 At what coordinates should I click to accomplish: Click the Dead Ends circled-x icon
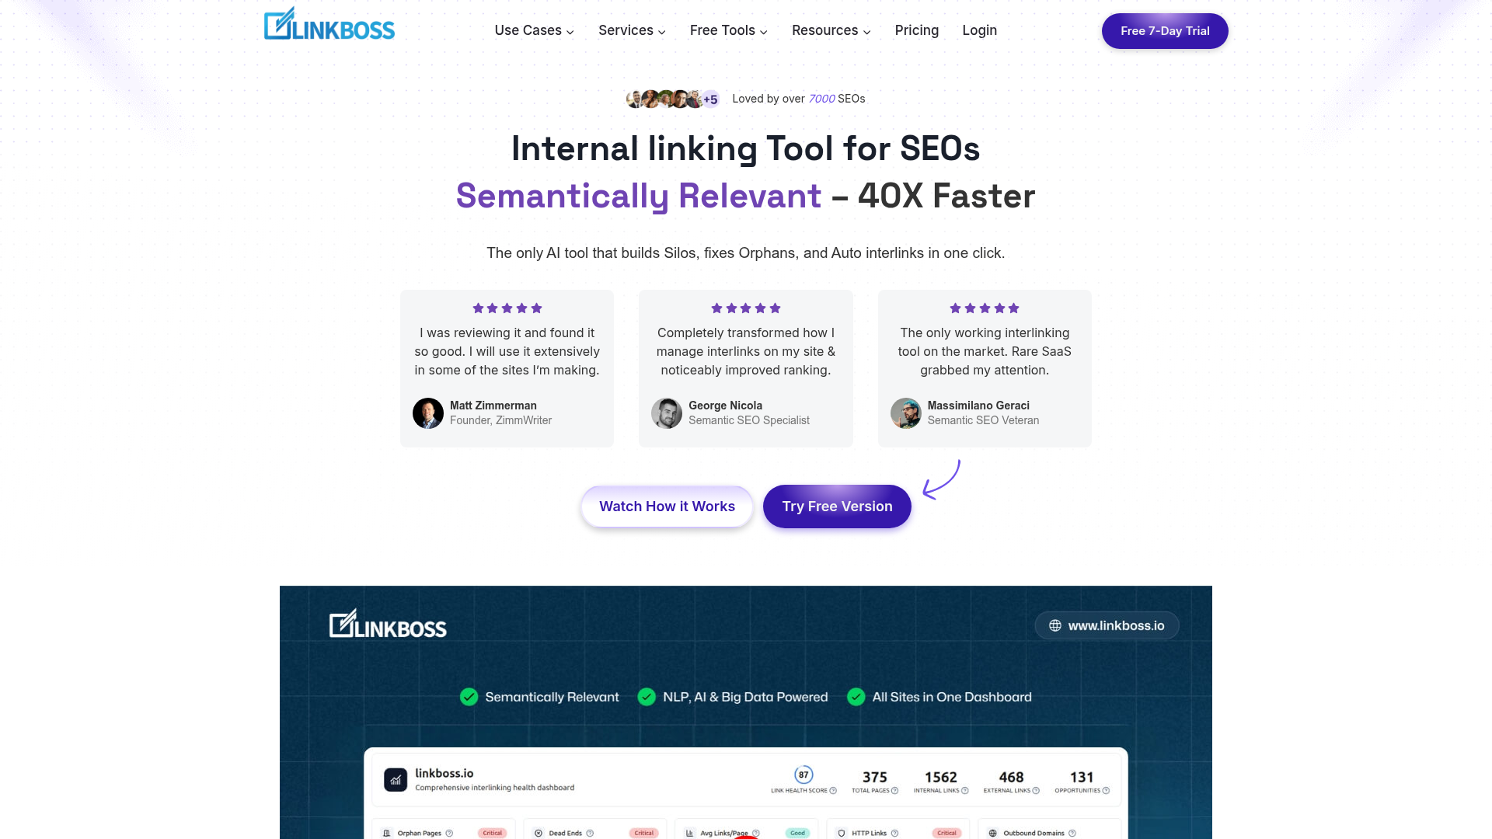click(x=539, y=834)
